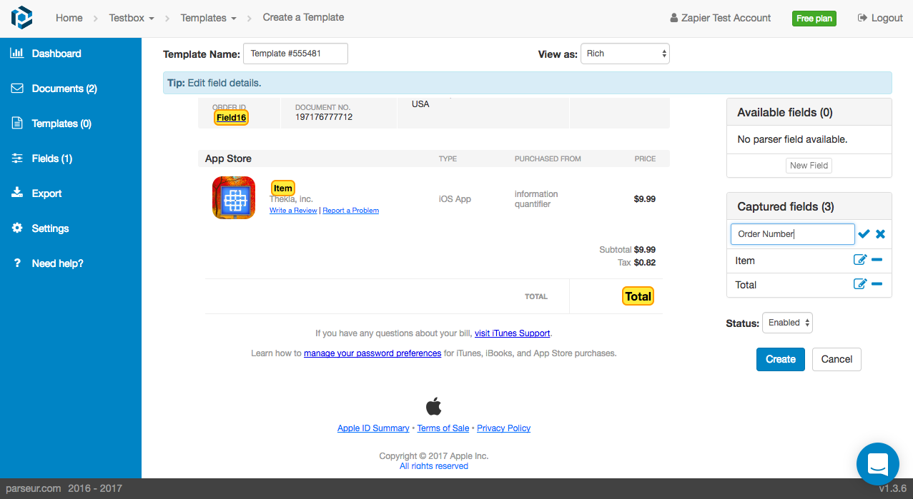
Task: Edit the Item captured field
Action: pyautogui.click(x=860, y=260)
